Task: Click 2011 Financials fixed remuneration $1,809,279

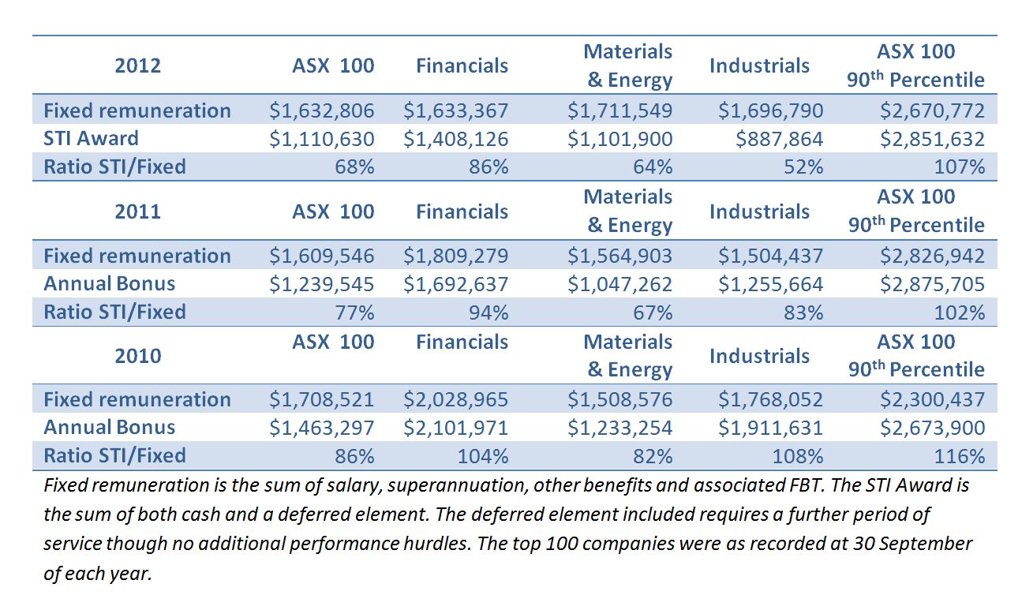Action: tap(455, 256)
